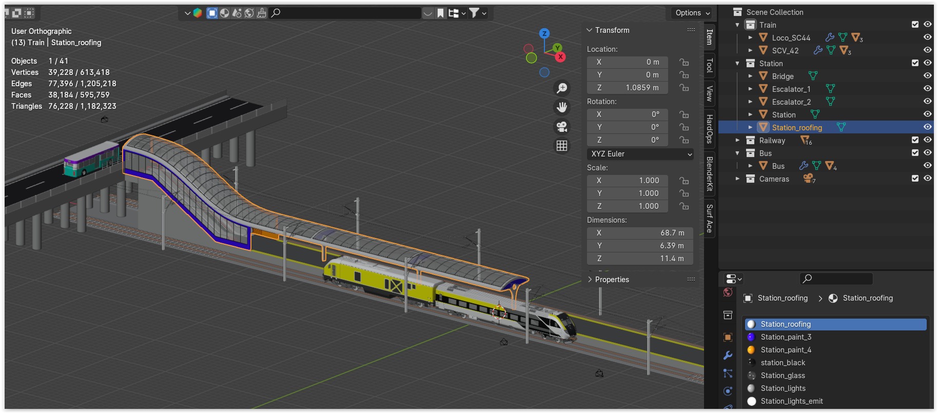Click the pan view hand gizmo

tap(562, 107)
